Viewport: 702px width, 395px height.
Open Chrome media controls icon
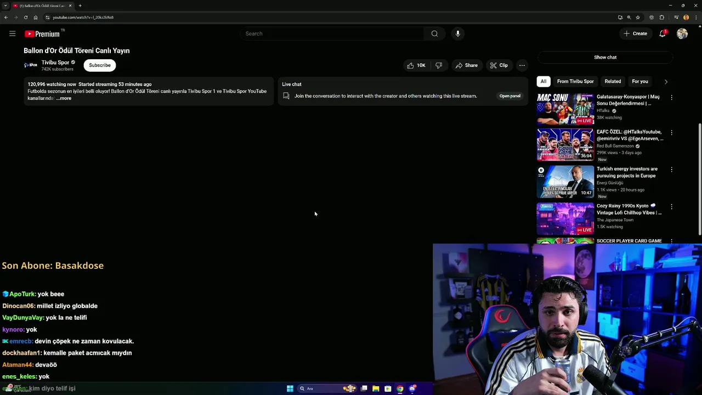click(676, 17)
